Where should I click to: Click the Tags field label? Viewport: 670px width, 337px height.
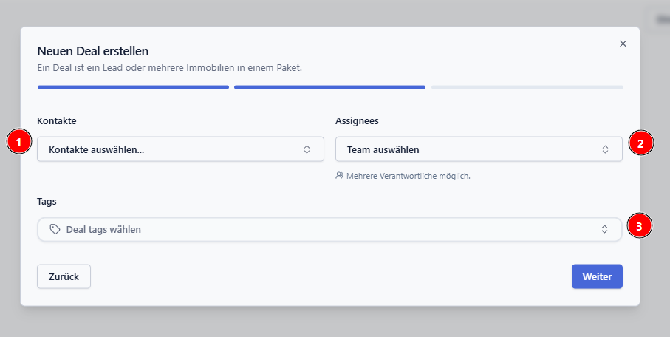(47, 201)
